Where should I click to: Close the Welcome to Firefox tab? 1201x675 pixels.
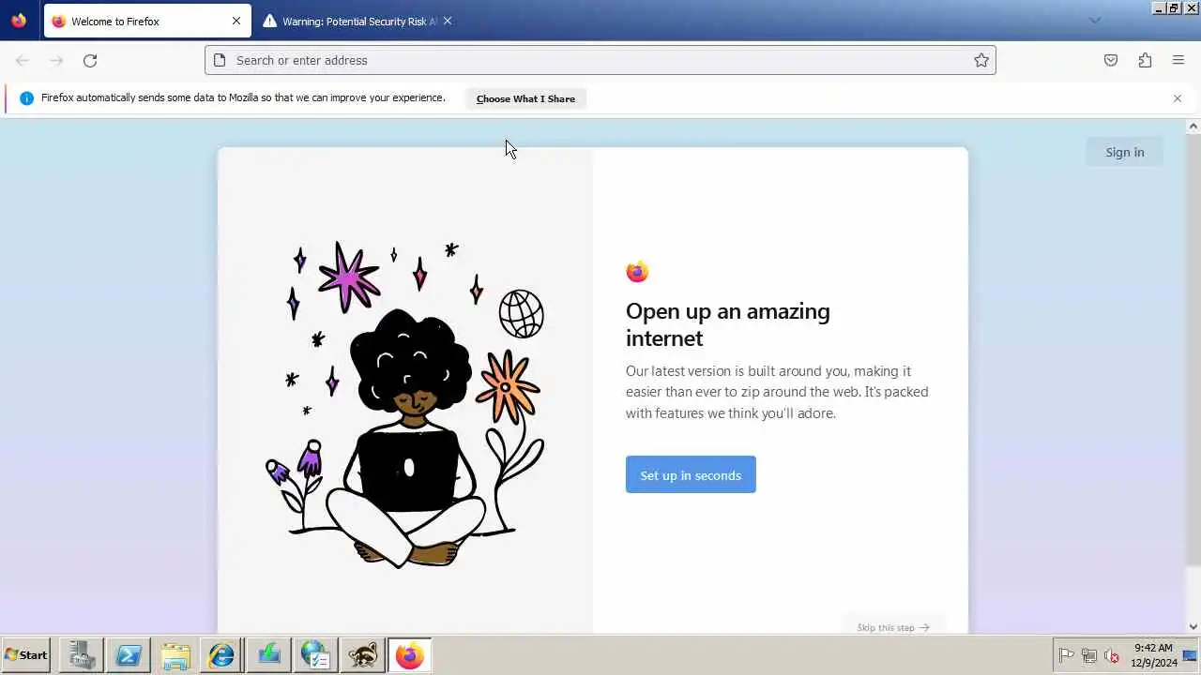tap(236, 21)
